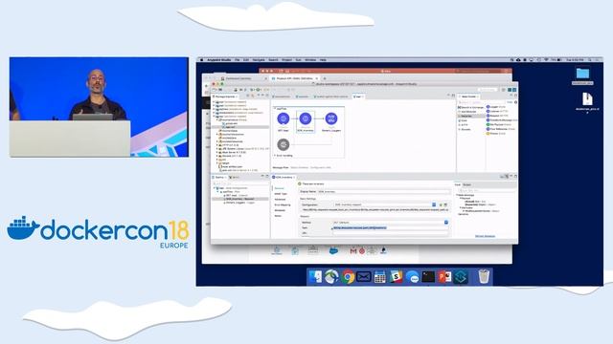The width and height of the screenshot is (613, 344).
Task: Open the Method dropdown
Action: 446,223
